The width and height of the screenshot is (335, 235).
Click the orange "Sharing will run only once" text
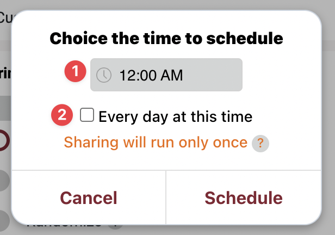[156, 143]
